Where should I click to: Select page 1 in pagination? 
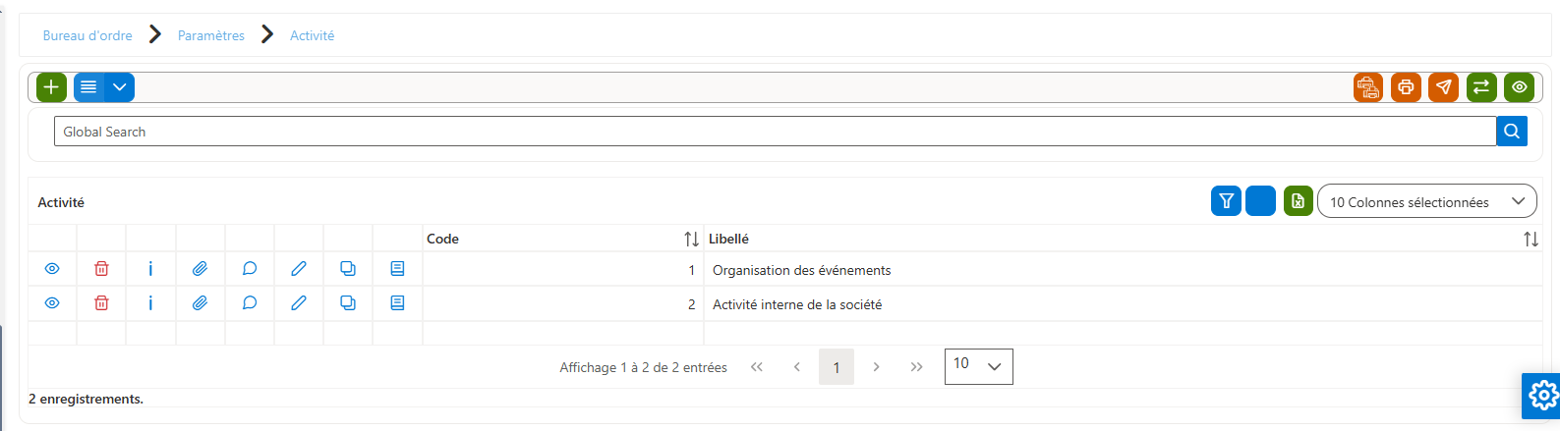tap(837, 367)
